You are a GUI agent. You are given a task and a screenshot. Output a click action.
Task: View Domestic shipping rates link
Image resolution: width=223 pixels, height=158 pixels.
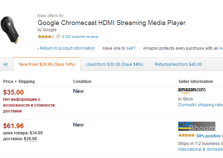point(200,105)
